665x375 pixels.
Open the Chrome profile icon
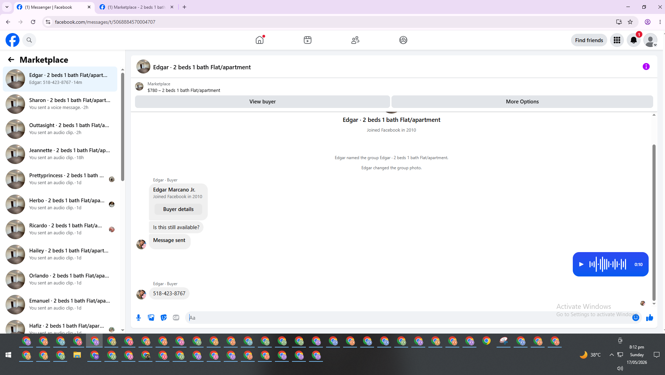648,22
